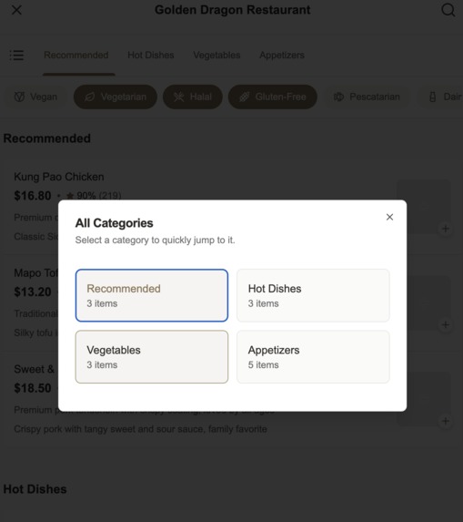The image size is (463, 522).
Task: Switch to the Appetizers tab
Action: click(x=282, y=56)
